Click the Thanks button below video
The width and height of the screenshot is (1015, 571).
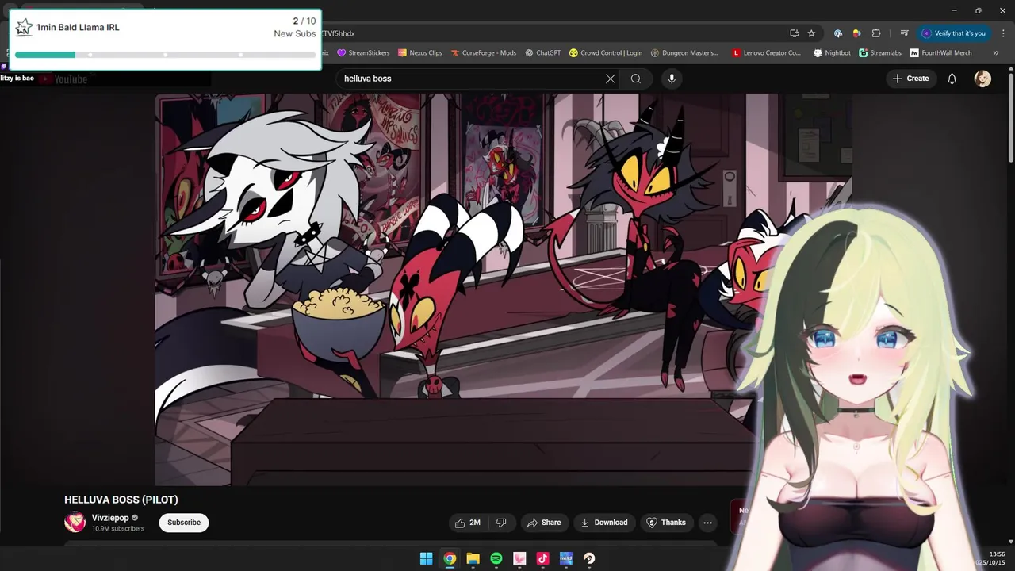tap(666, 523)
